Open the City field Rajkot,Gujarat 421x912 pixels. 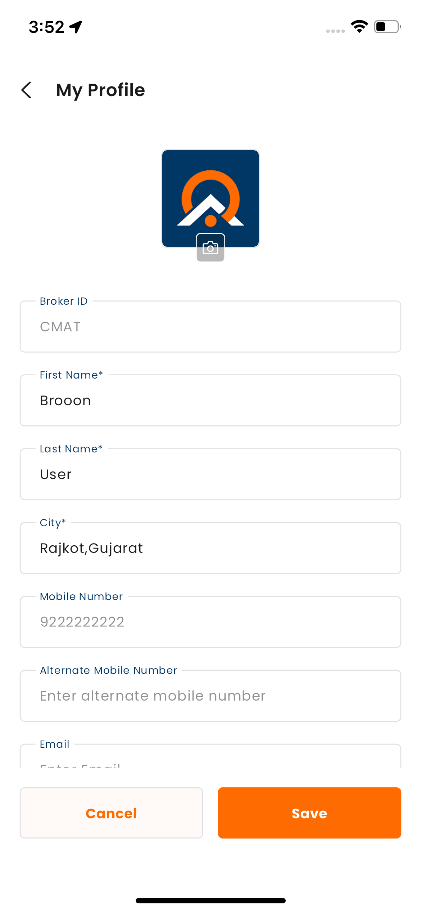[210, 548]
